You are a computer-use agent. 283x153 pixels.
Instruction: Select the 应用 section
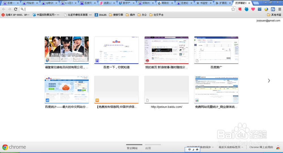point(148,148)
